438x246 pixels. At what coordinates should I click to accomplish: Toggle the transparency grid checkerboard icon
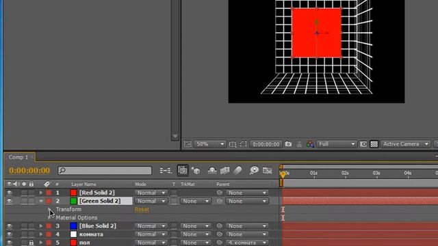[374, 144]
